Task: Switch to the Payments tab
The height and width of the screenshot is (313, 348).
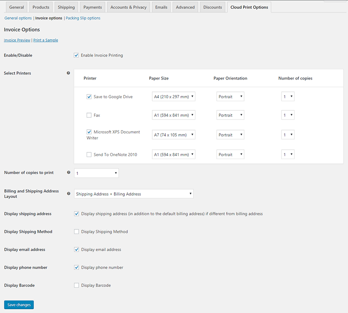Action: pyautogui.click(x=93, y=7)
